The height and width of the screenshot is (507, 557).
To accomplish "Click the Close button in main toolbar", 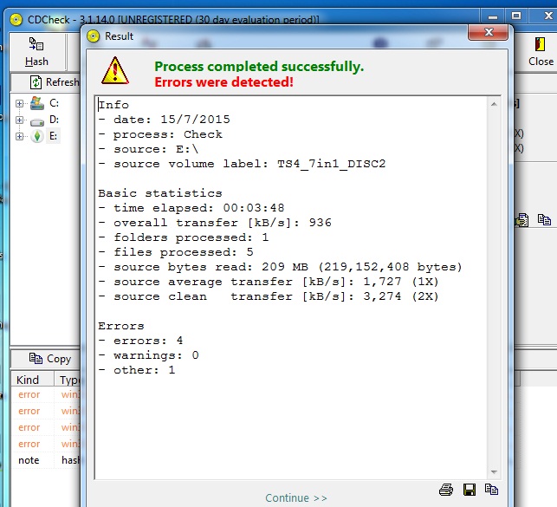I will pos(541,52).
